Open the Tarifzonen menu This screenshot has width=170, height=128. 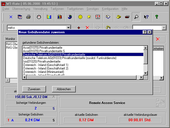coord(57,9)
